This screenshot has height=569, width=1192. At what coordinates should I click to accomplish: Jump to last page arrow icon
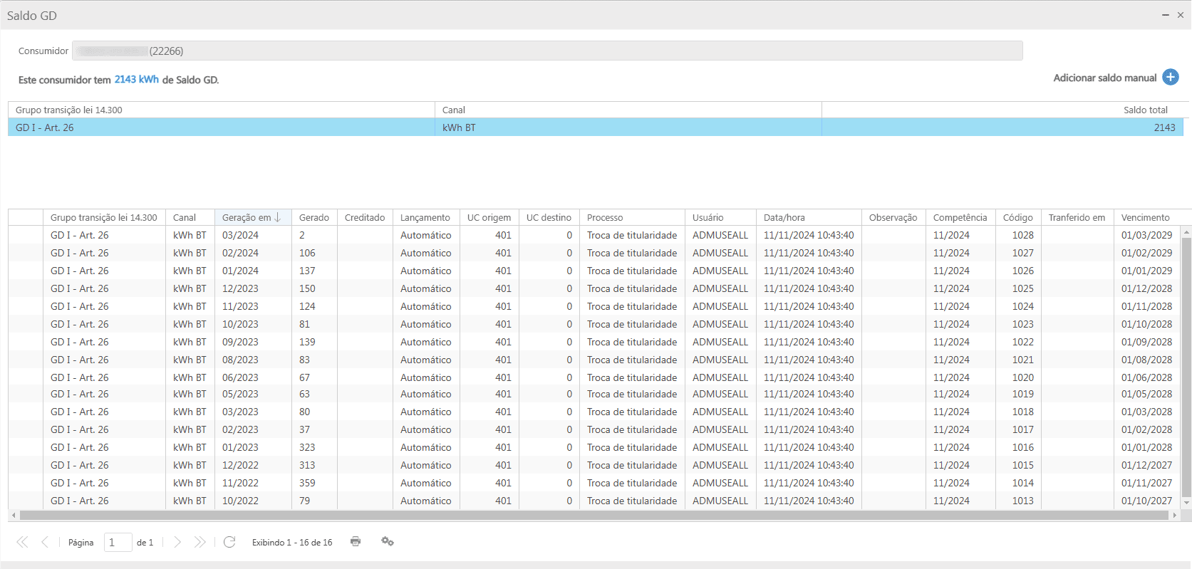pos(200,542)
